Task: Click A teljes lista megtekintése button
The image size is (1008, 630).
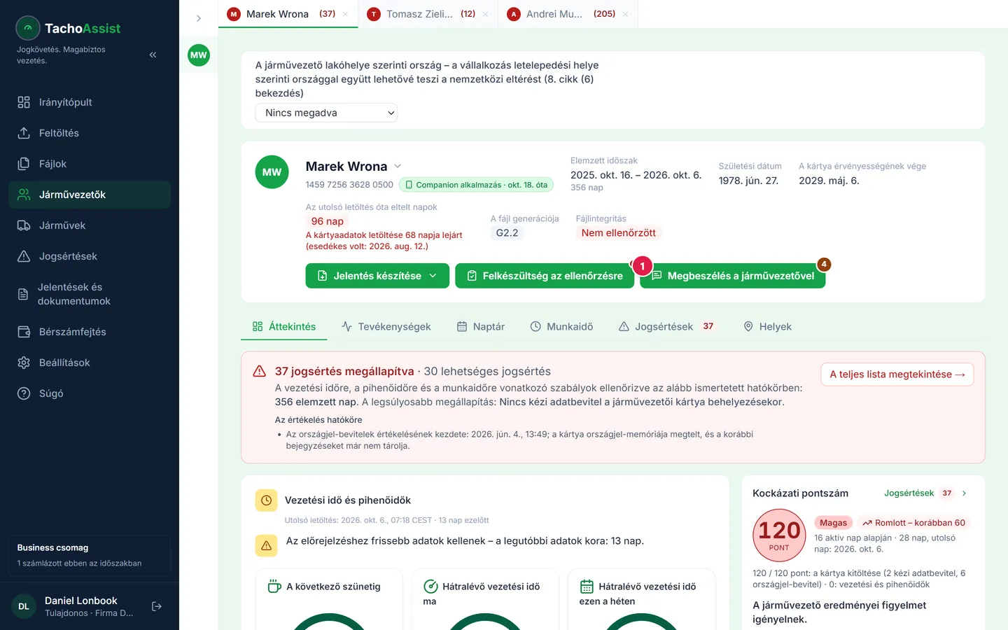Action: pos(897,374)
